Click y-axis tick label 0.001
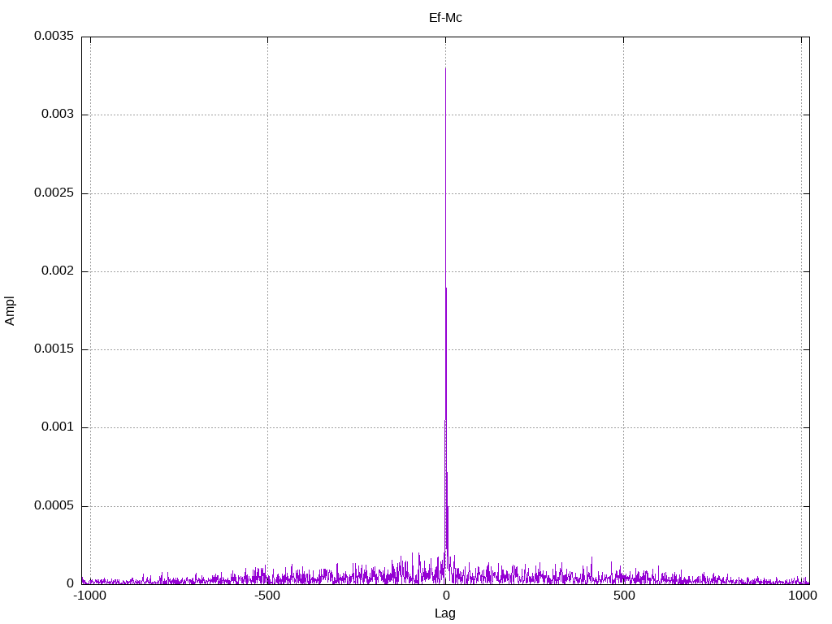 [x=58, y=427]
